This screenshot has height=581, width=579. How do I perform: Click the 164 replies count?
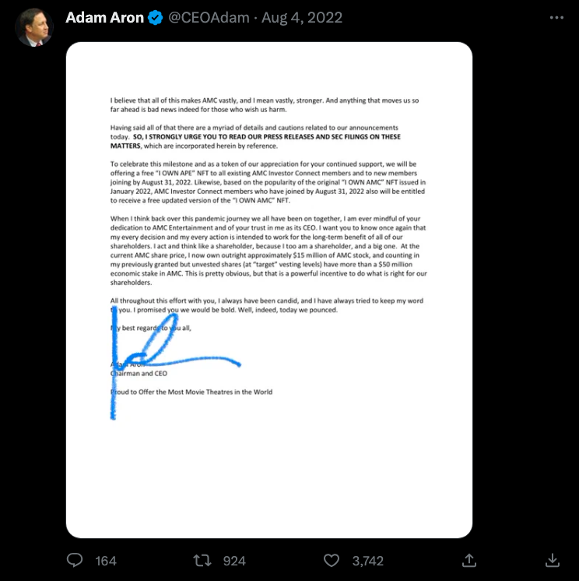point(106,561)
